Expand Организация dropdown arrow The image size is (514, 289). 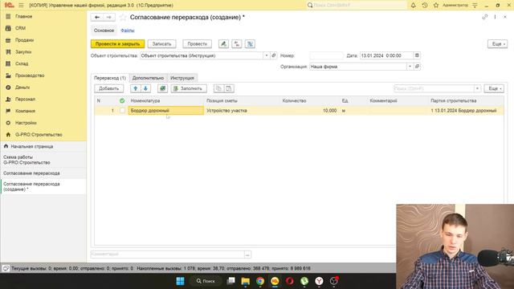pyautogui.click(x=410, y=67)
